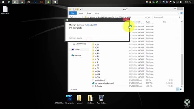Viewport: 194px width, 109px height.
Task: Switch to File Explorer taskbar button
Action: coord(15,2)
